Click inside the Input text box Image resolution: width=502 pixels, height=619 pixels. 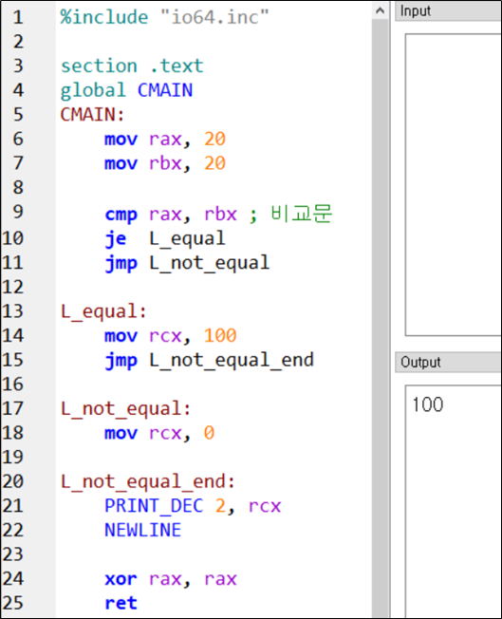coord(453,185)
